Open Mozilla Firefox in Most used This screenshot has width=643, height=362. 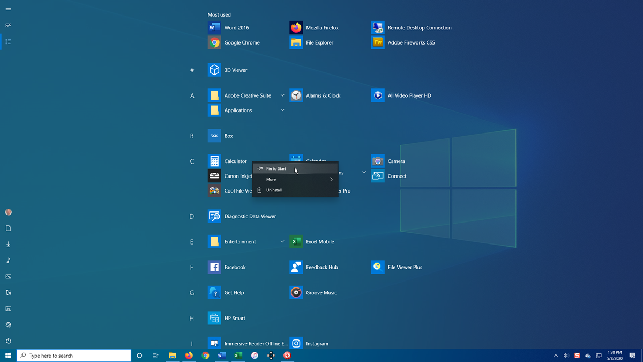pos(315,28)
